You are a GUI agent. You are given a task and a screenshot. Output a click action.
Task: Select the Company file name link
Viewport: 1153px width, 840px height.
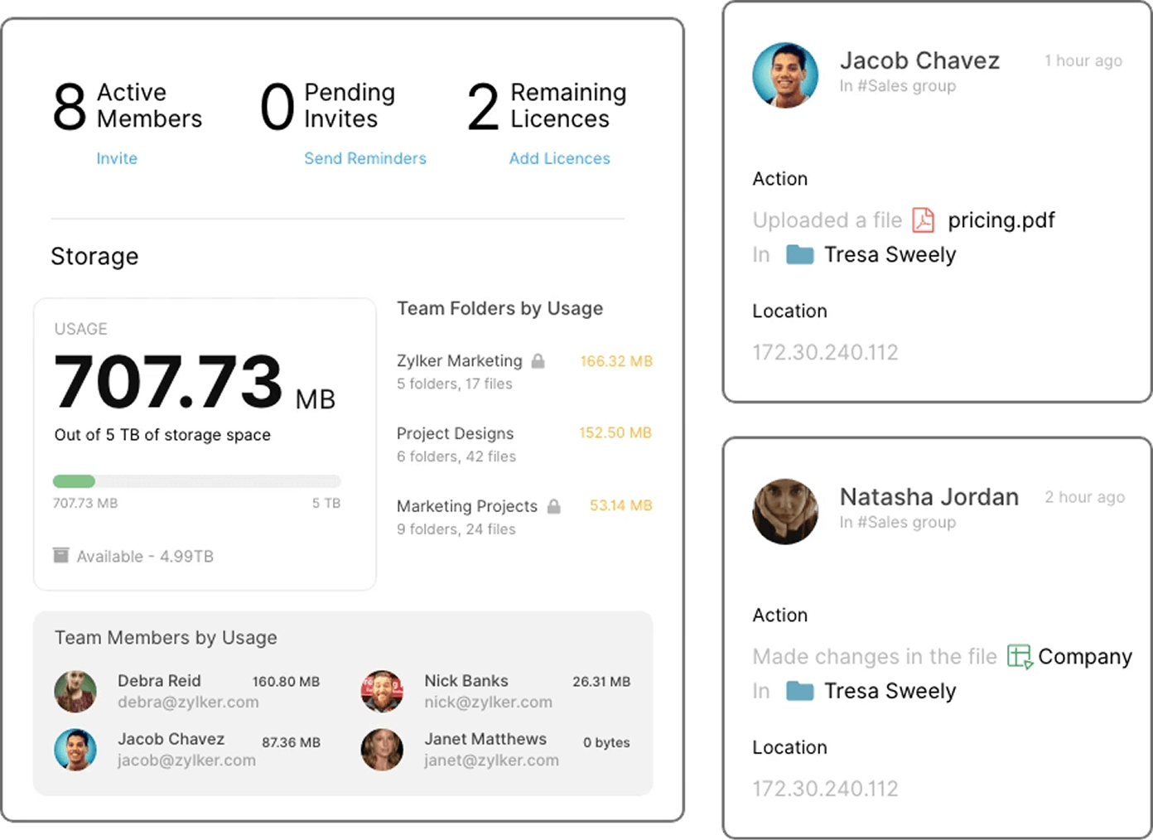click(x=1086, y=656)
